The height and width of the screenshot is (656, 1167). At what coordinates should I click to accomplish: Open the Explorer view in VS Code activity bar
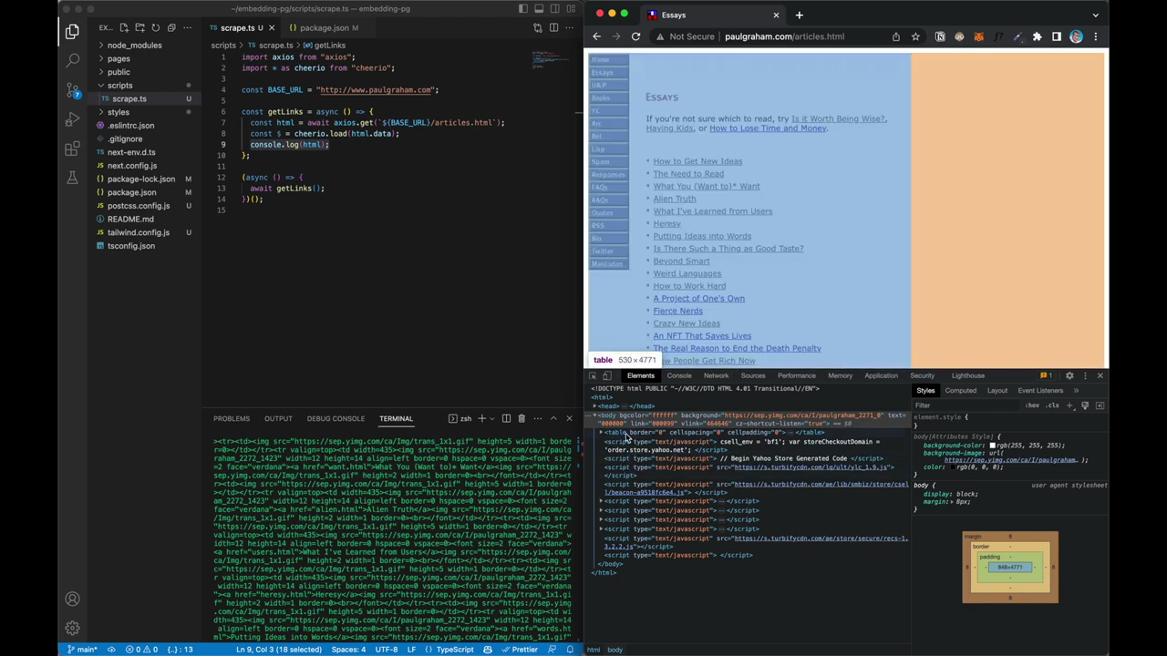tap(72, 31)
